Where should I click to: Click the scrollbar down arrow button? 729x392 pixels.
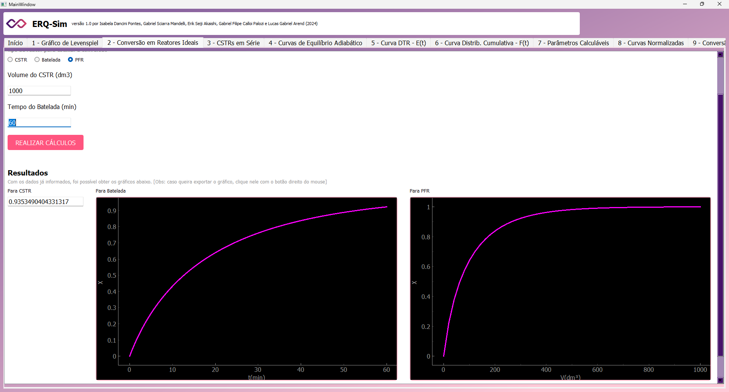tap(720, 380)
